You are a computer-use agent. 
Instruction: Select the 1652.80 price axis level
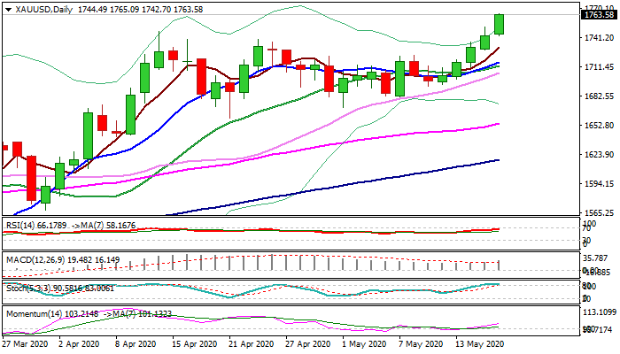tap(599, 126)
